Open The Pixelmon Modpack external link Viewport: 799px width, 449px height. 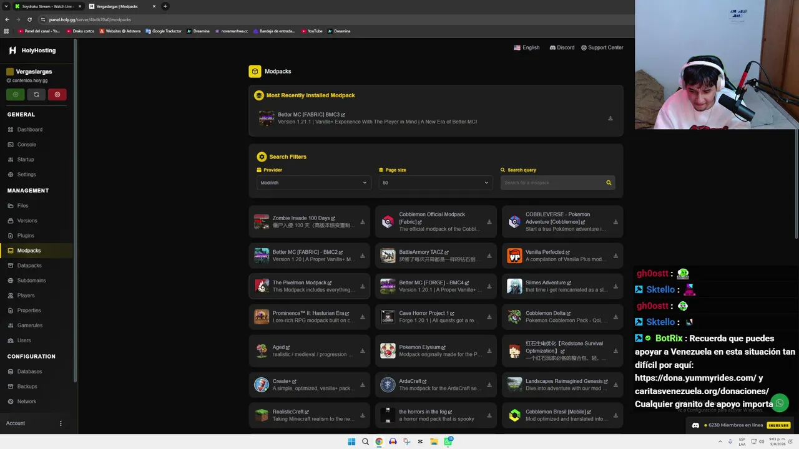point(330,283)
